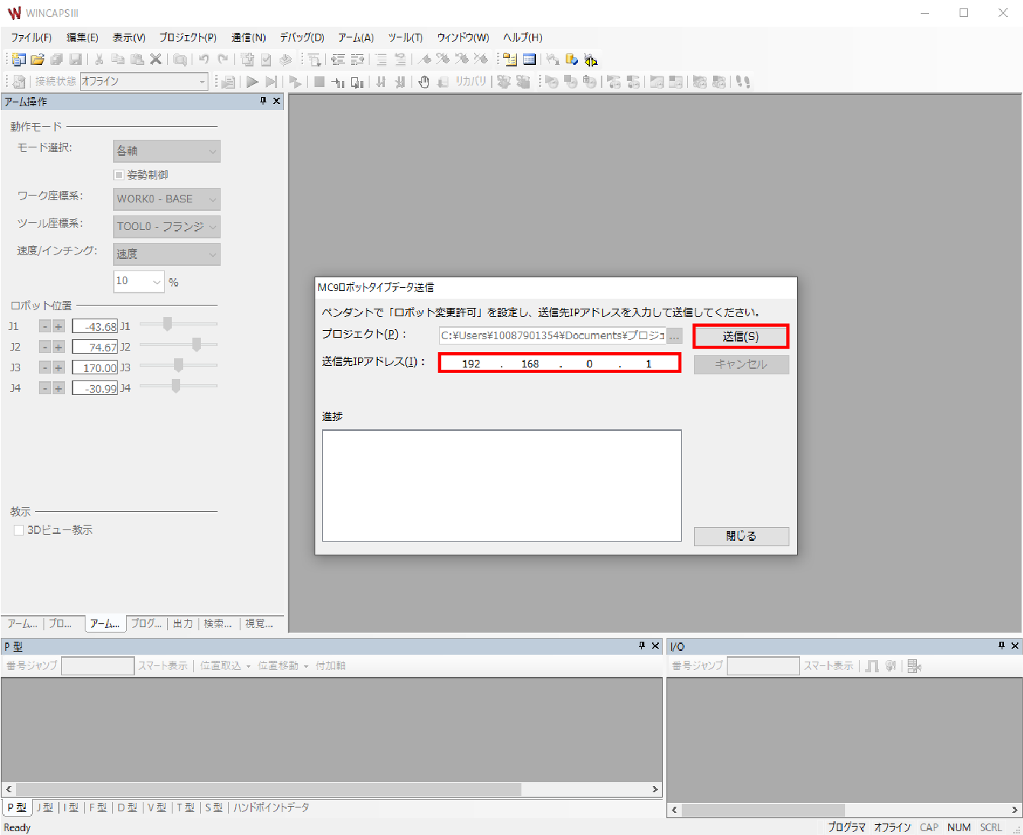The width and height of the screenshot is (1023, 835).
Task: Click the robot icon with yellow arrows
Action: coord(590,60)
